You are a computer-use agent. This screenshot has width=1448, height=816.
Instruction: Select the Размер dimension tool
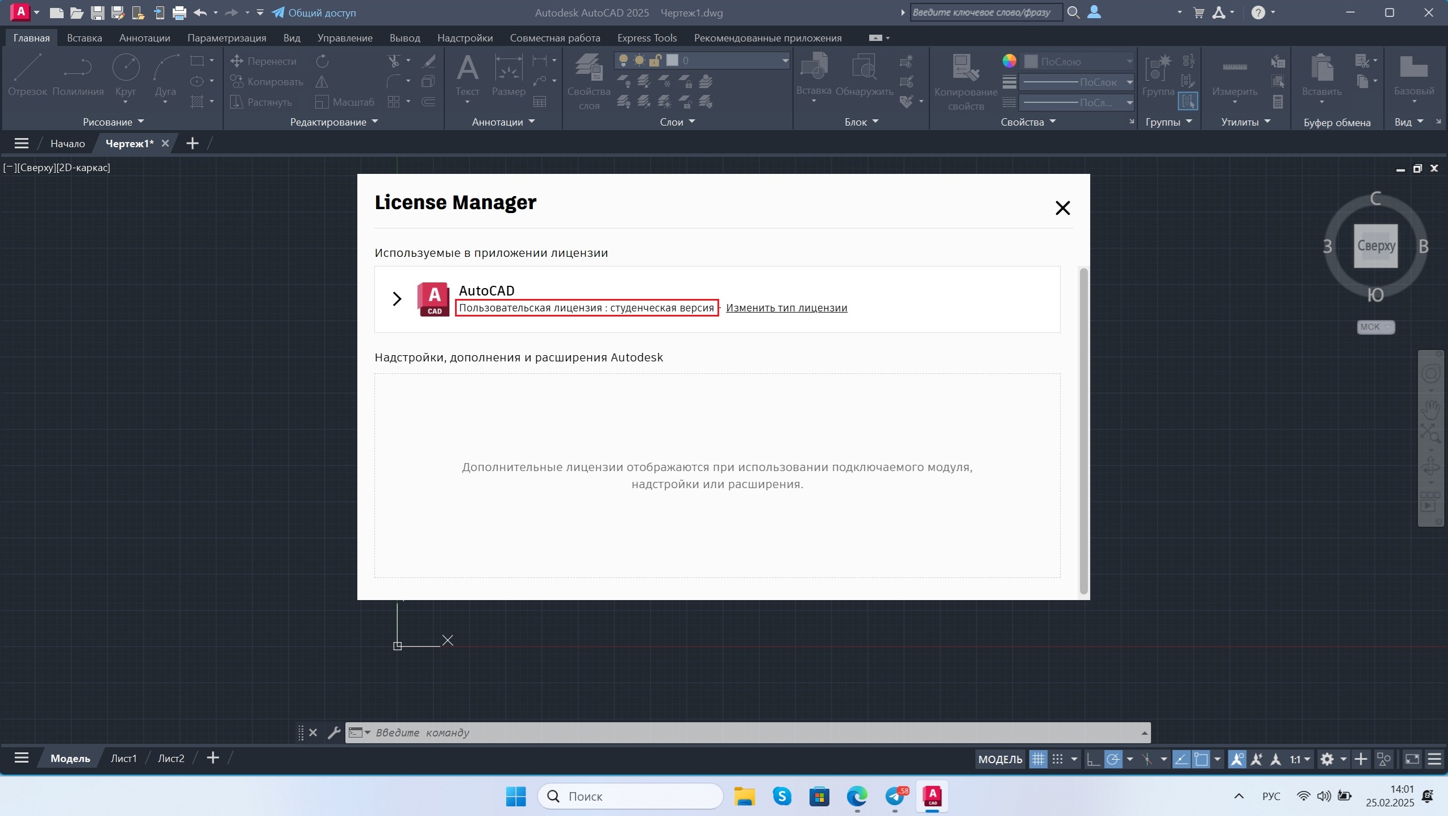[x=508, y=75]
